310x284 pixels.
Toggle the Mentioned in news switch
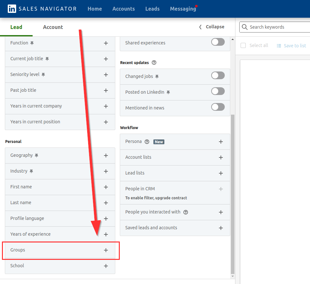pyautogui.click(x=218, y=107)
